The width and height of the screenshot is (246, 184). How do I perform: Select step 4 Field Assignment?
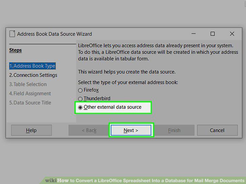click(x=30, y=94)
